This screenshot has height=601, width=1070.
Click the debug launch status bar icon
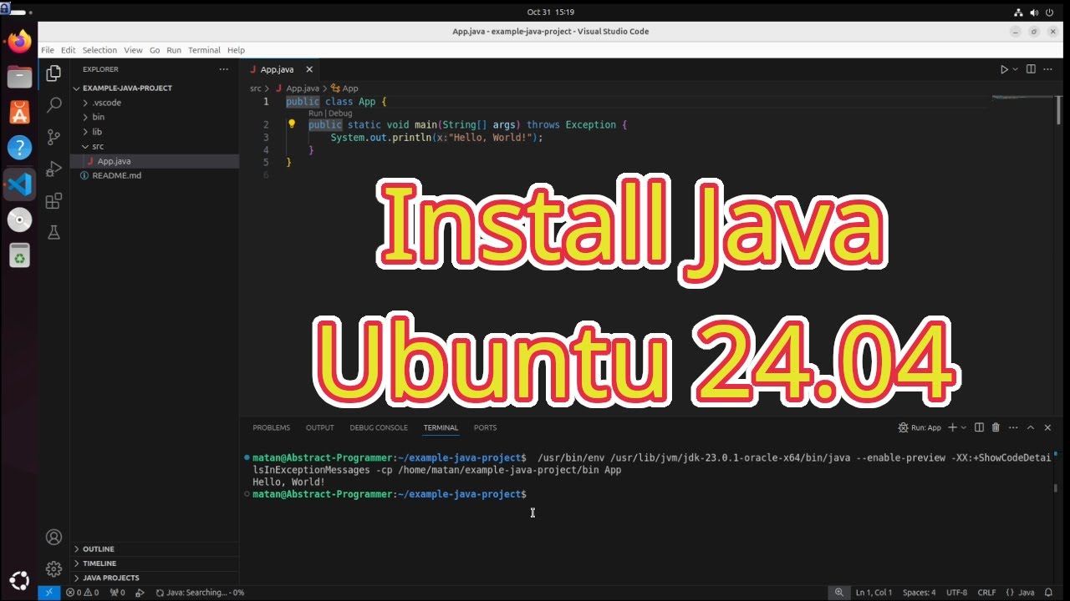pos(141,593)
